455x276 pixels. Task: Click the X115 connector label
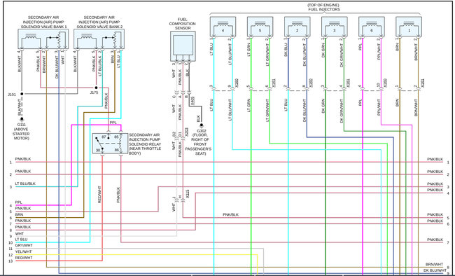click(x=187, y=194)
